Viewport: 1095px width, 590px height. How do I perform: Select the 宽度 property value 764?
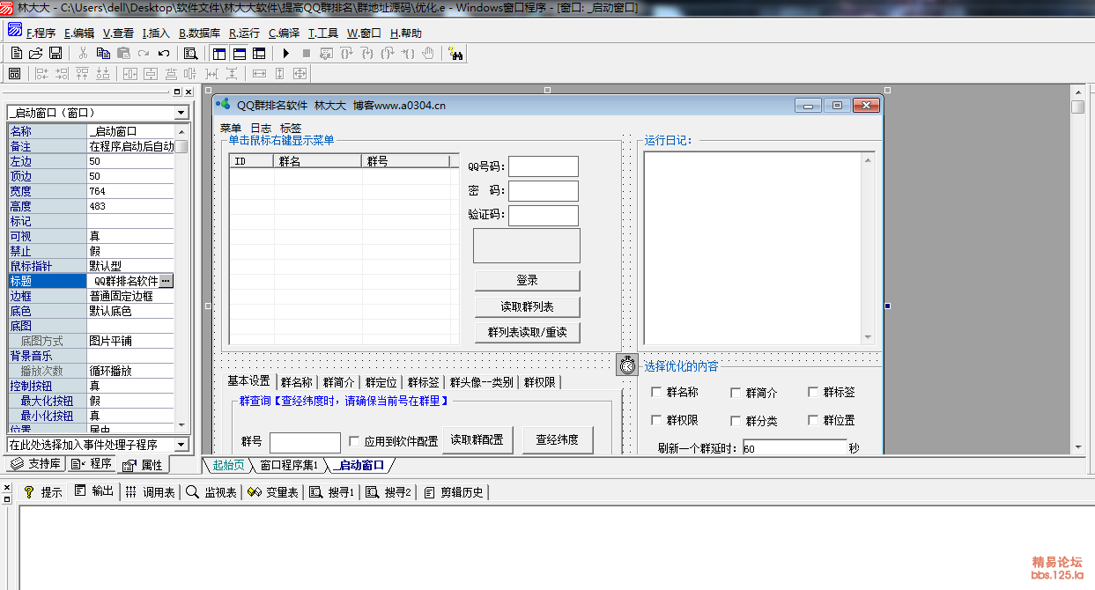130,191
